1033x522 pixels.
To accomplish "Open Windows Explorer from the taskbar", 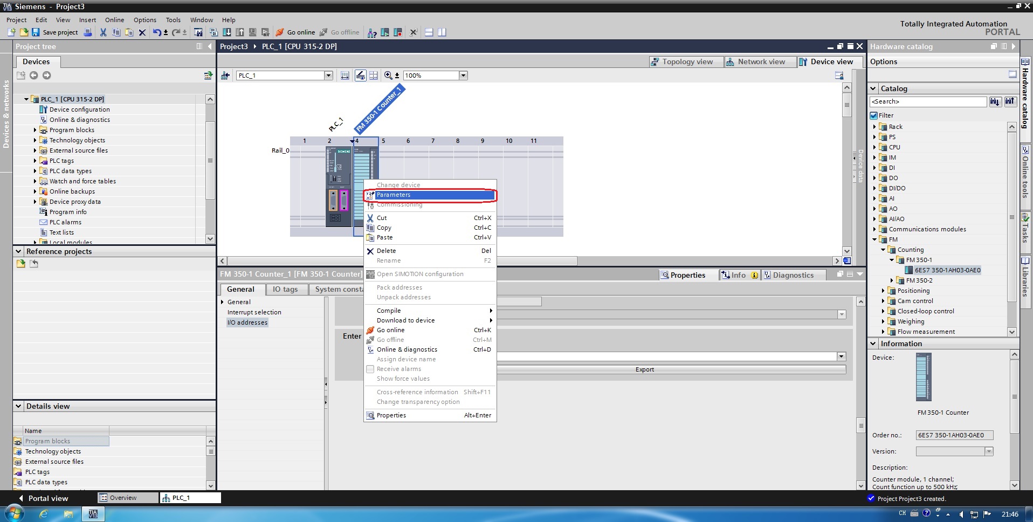I will tap(68, 514).
